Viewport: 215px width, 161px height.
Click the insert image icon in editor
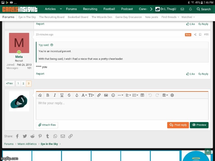click(106, 95)
